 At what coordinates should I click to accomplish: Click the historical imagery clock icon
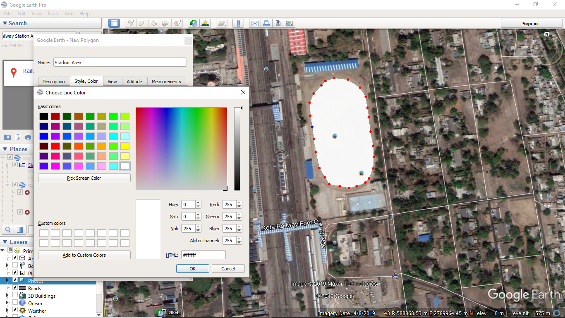coord(193,23)
